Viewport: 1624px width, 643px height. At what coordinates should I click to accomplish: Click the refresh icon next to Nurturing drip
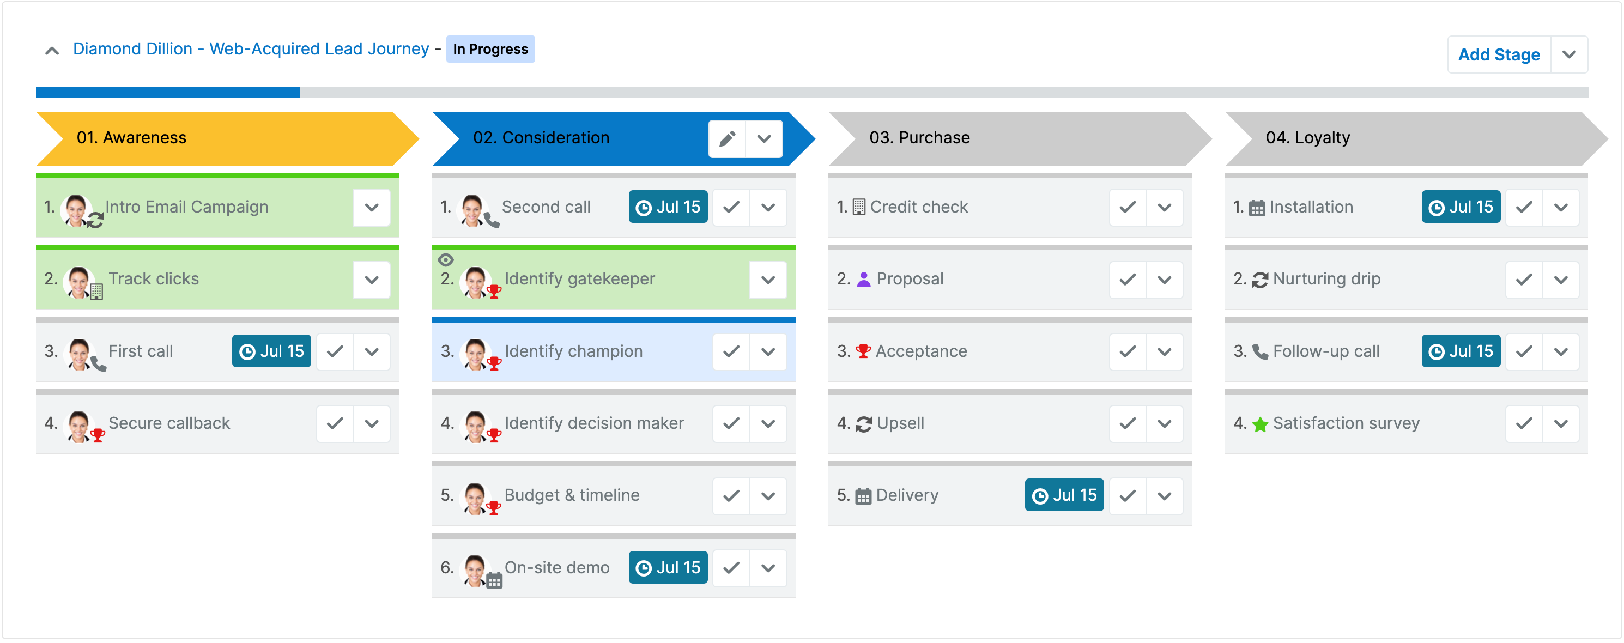click(1259, 280)
